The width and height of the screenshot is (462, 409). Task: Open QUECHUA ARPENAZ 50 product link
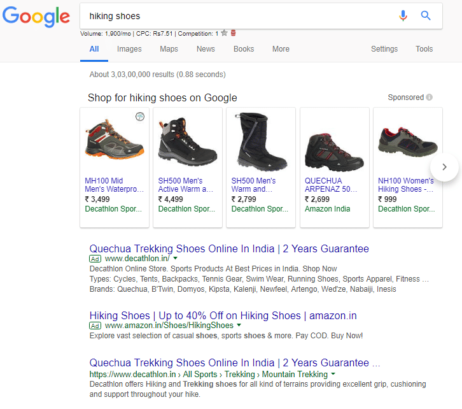point(331,185)
